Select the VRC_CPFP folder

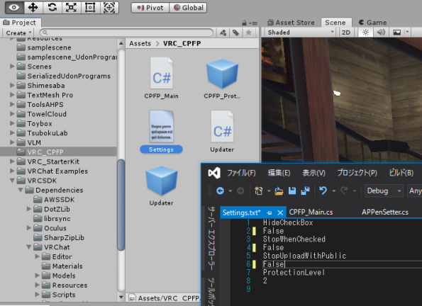click(x=58, y=152)
